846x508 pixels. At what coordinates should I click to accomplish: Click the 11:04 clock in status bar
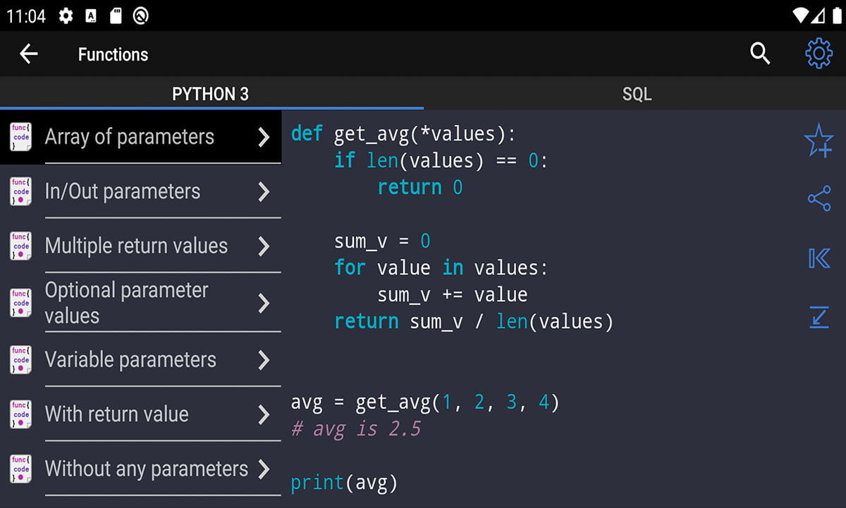(26, 16)
